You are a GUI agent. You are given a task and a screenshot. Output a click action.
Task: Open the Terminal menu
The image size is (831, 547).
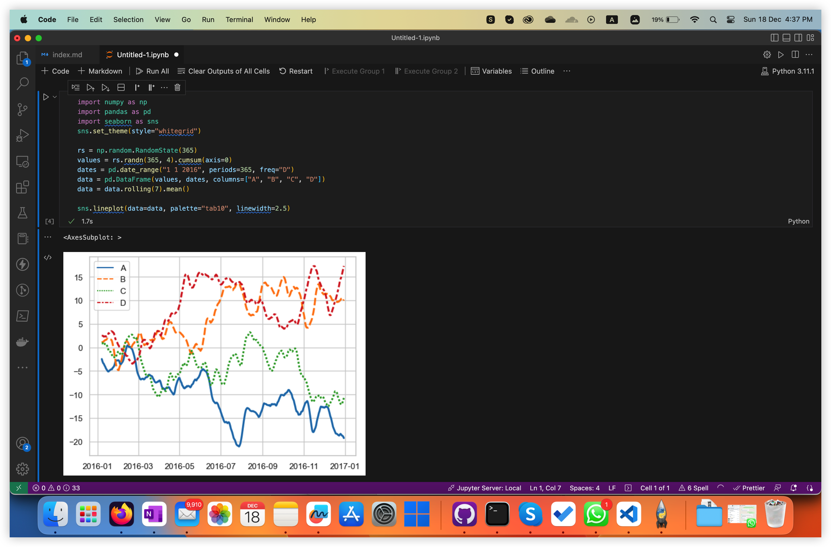point(239,20)
